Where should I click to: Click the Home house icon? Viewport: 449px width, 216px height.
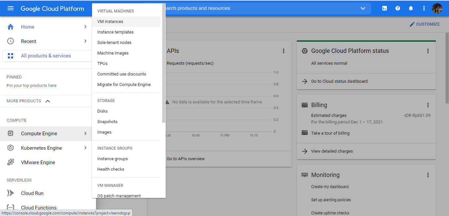coord(11,27)
